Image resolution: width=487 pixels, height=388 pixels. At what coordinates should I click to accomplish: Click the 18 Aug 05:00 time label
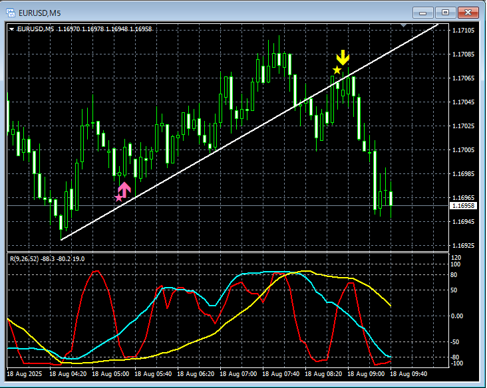click(110, 374)
